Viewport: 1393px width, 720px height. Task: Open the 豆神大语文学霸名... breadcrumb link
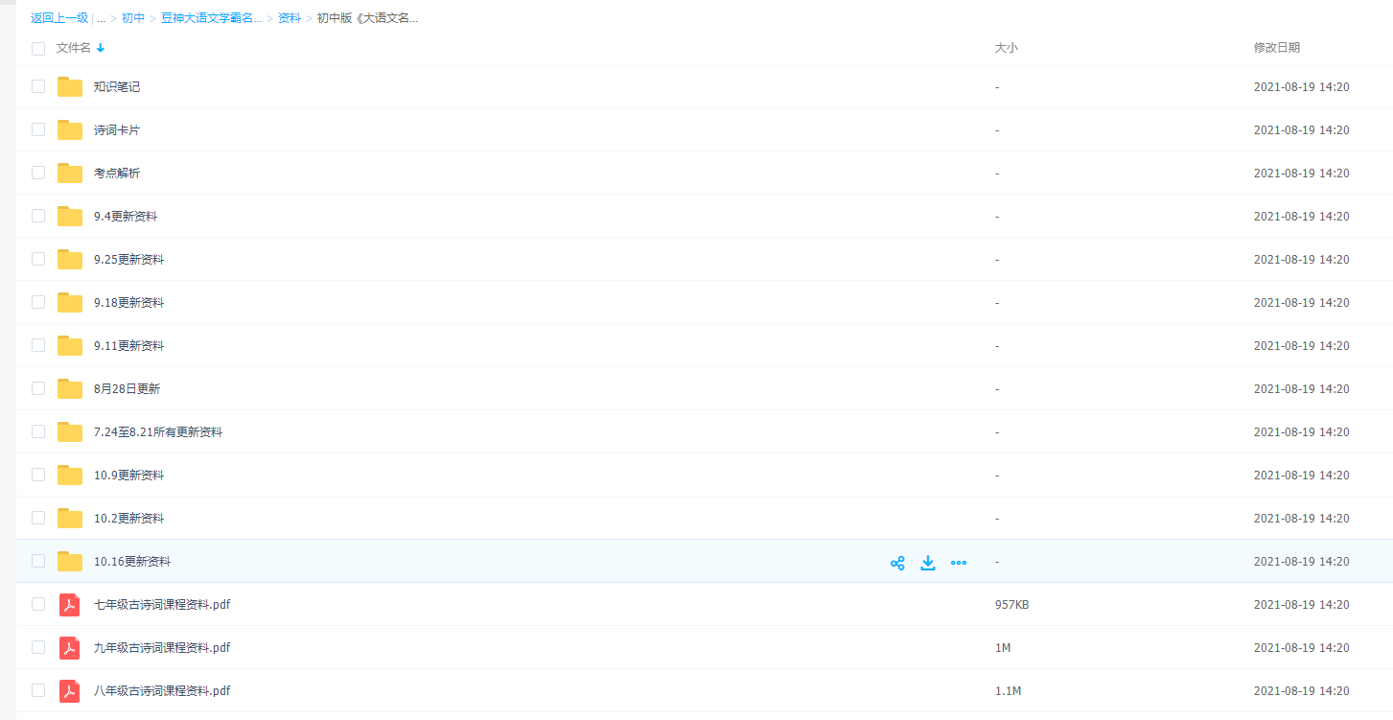coord(211,18)
